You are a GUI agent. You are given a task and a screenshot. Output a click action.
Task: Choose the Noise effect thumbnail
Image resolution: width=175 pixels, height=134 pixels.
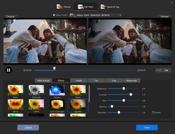pos(78,90)
